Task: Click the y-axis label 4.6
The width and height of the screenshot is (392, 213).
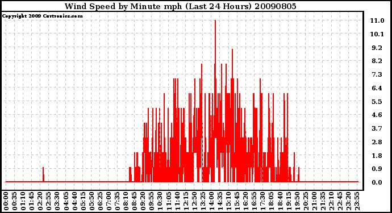Action: point(377,115)
